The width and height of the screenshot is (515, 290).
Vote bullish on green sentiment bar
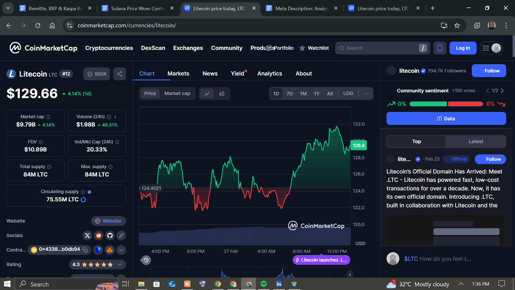tap(428, 104)
